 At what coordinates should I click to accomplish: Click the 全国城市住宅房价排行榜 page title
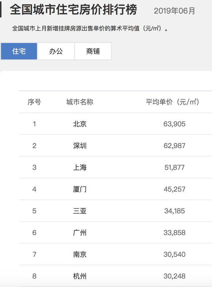(x=73, y=10)
